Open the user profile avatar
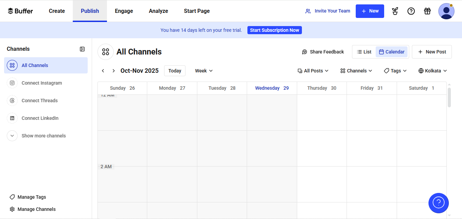462x219 pixels. point(446,11)
